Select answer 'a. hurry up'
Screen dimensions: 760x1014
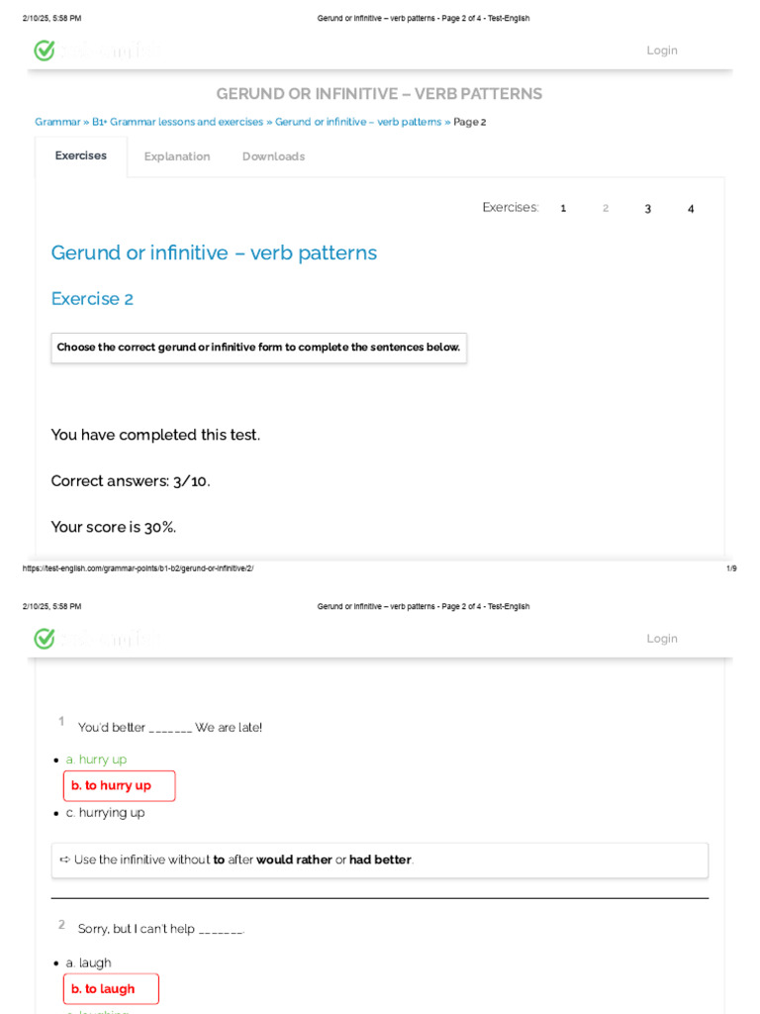pos(97,760)
